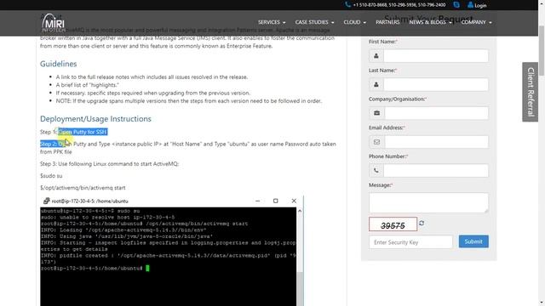This screenshot has width=545, height=306.
Task: Focus the Email Address input field
Action: pos(436,142)
